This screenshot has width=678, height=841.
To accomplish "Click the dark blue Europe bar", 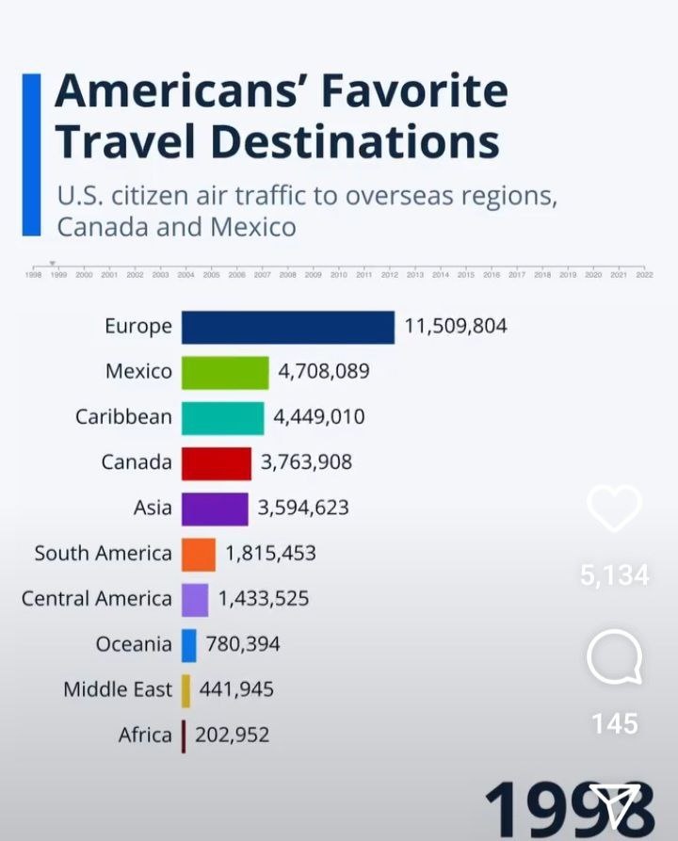I will point(287,327).
